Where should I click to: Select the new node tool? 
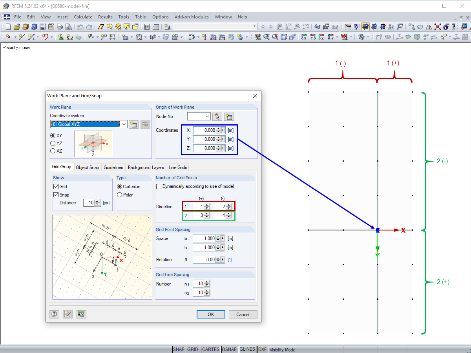(8, 37)
